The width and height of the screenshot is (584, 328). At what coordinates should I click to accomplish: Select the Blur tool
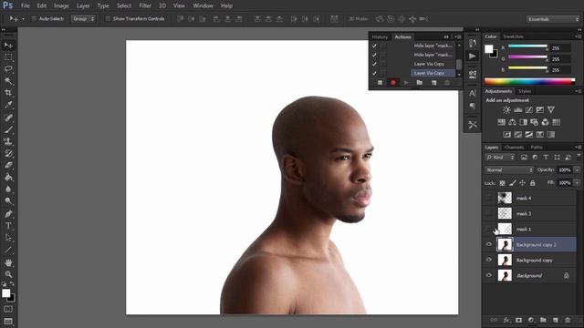[x=8, y=189]
